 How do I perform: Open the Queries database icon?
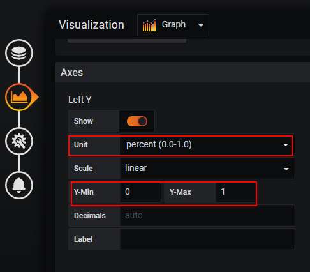(x=19, y=53)
